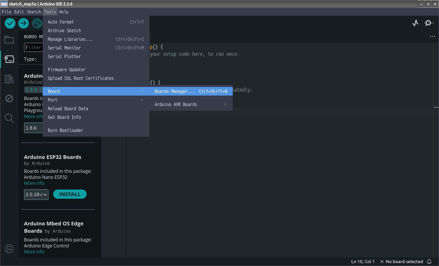
Task: Open More info link for ESP32 Boards
Action: (34, 183)
